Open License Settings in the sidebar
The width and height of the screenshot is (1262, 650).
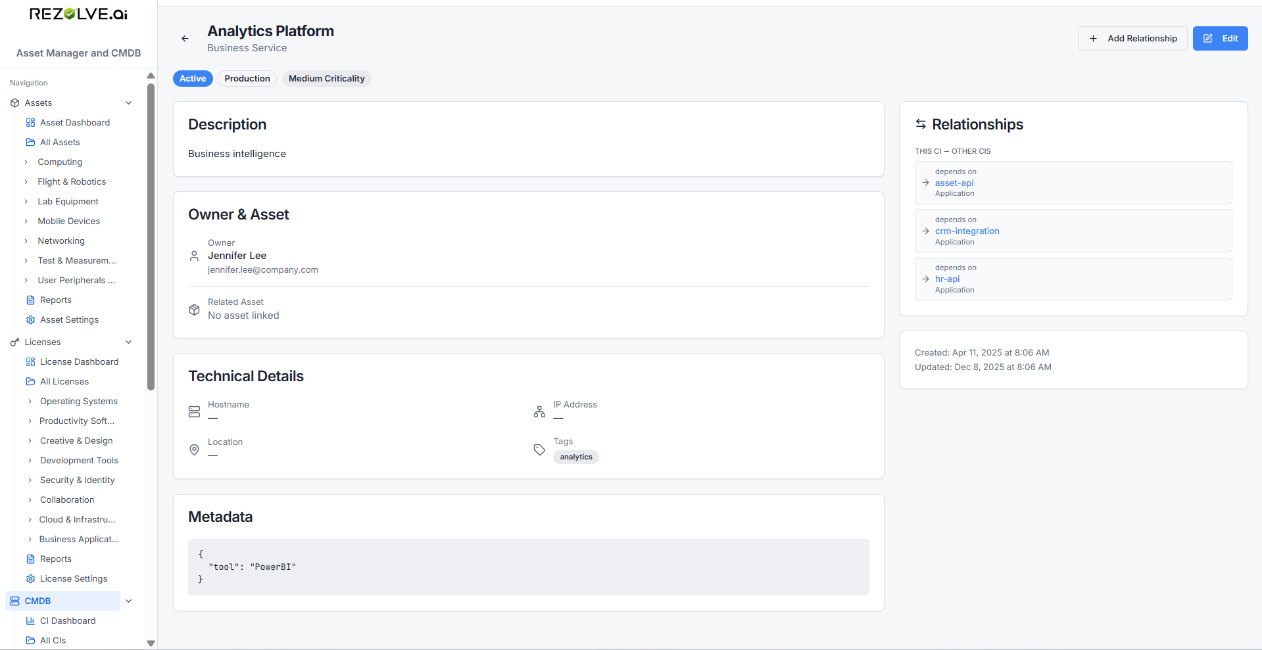click(x=74, y=579)
